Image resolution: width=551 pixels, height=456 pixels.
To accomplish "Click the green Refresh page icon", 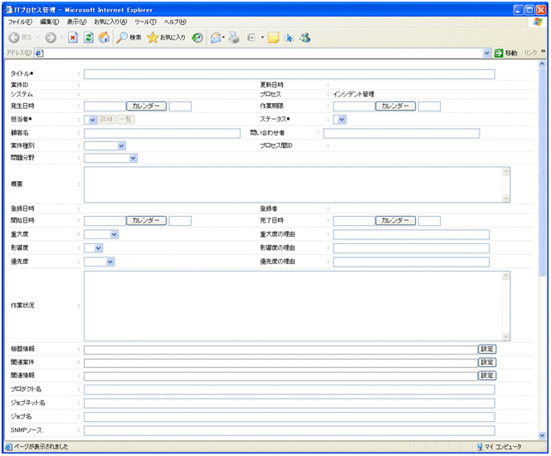I will (88, 38).
